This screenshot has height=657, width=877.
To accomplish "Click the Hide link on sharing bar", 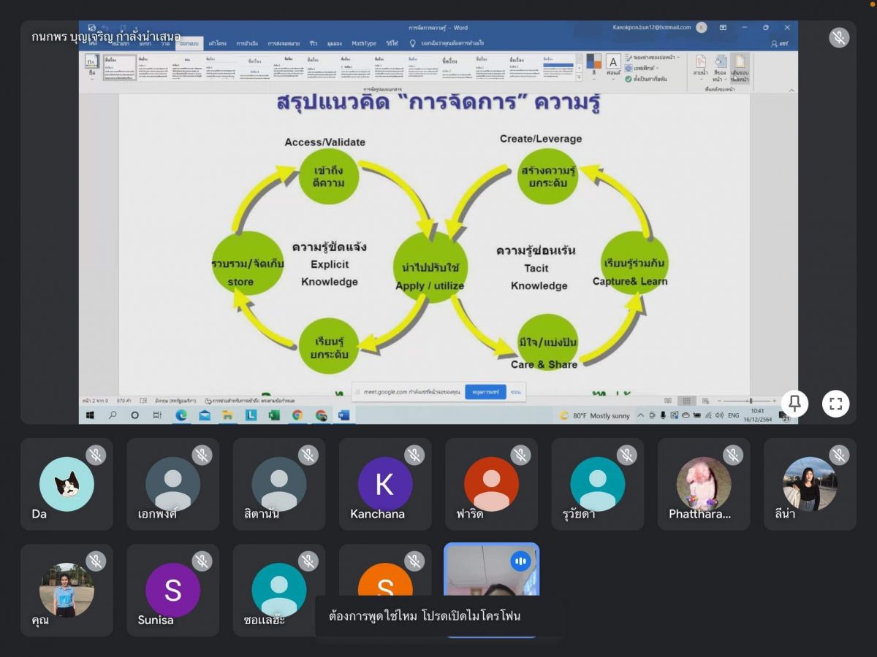I will coord(516,392).
